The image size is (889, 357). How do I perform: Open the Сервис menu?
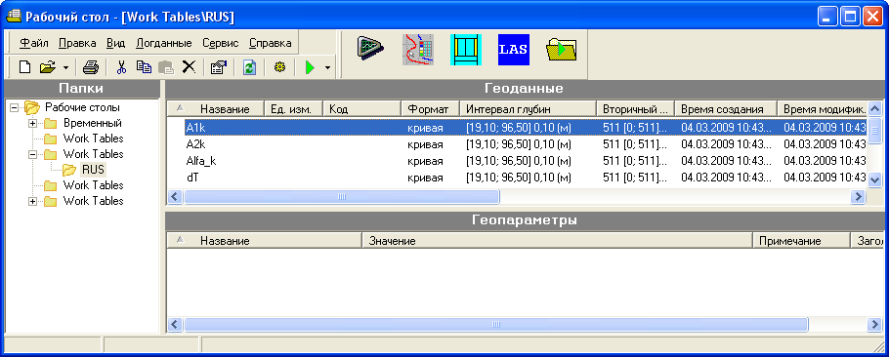click(x=221, y=43)
